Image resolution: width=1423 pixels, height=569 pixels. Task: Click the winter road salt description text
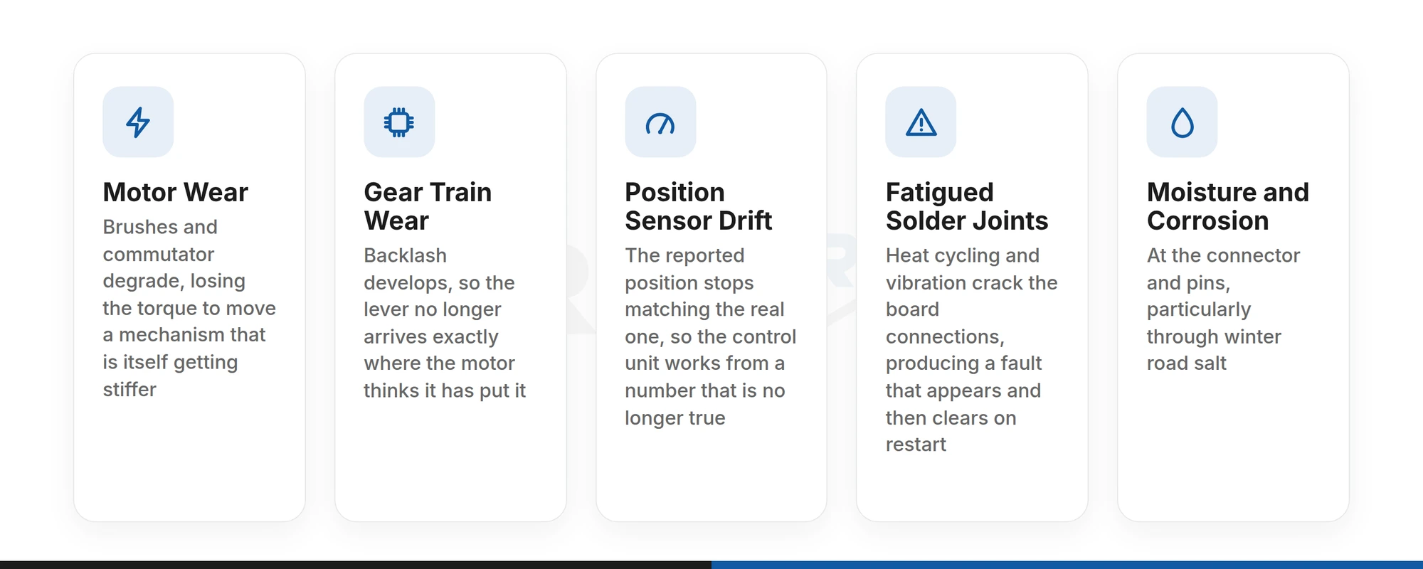(x=1224, y=309)
